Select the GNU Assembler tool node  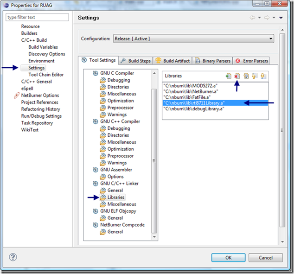[116, 170]
